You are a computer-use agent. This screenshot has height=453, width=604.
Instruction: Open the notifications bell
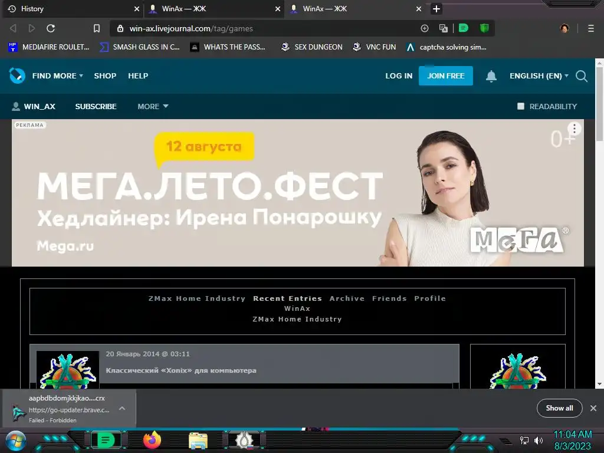click(x=491, y=76)
